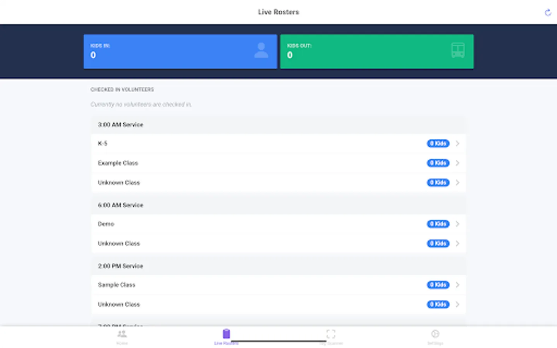The width and height of the screenshot is (557, 348).
Task: Expand the K-5 class row chevron
Action: [457, 143]
